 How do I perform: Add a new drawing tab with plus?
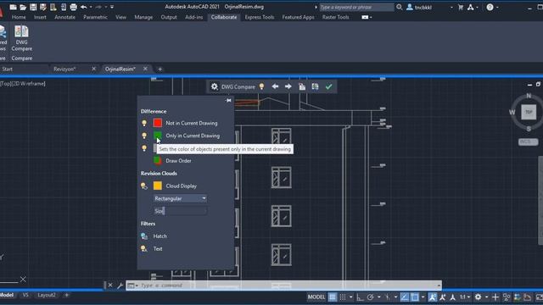point(160,69)
